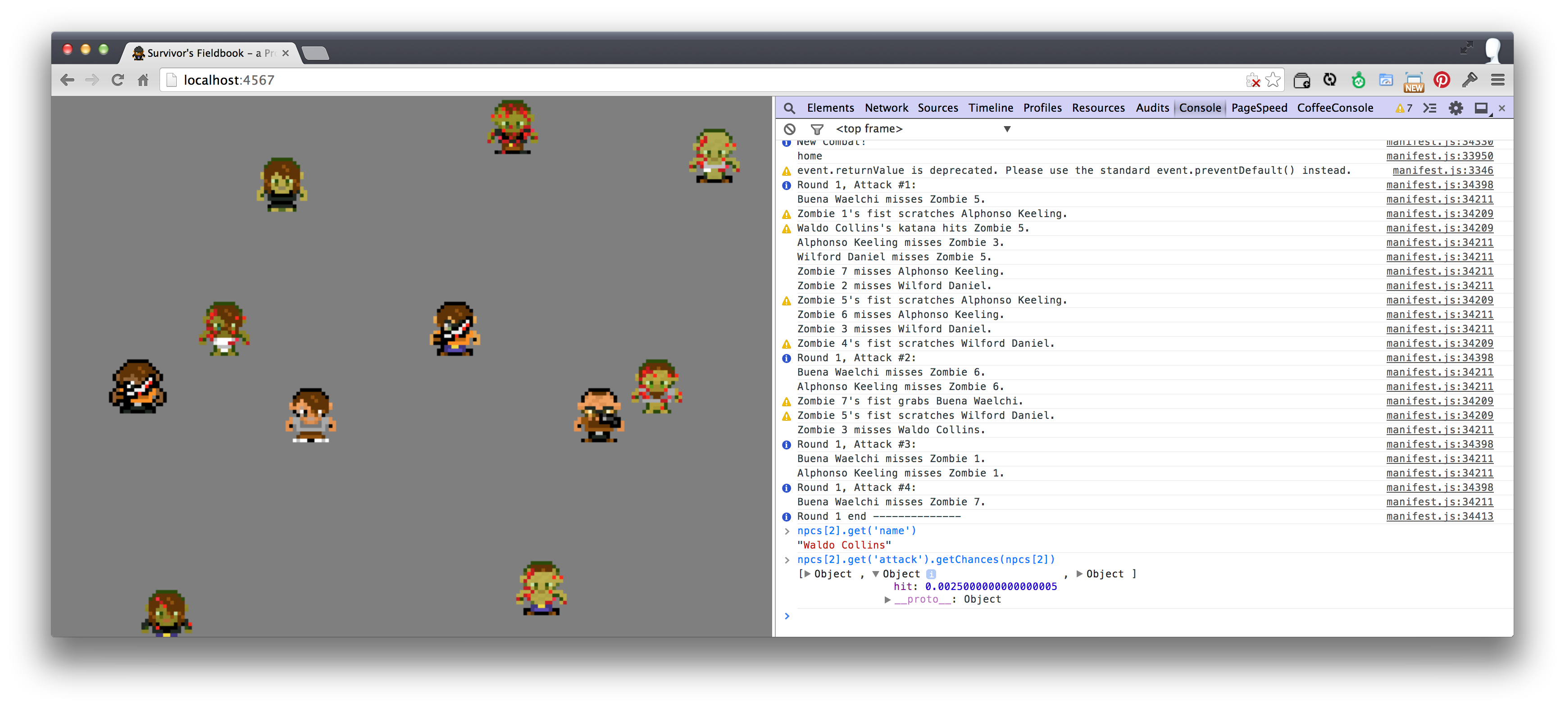Switch to the PageSpeed tab
This screenshot has height=708, width=1565.
pyautogui.click(x=1259, y=108)
